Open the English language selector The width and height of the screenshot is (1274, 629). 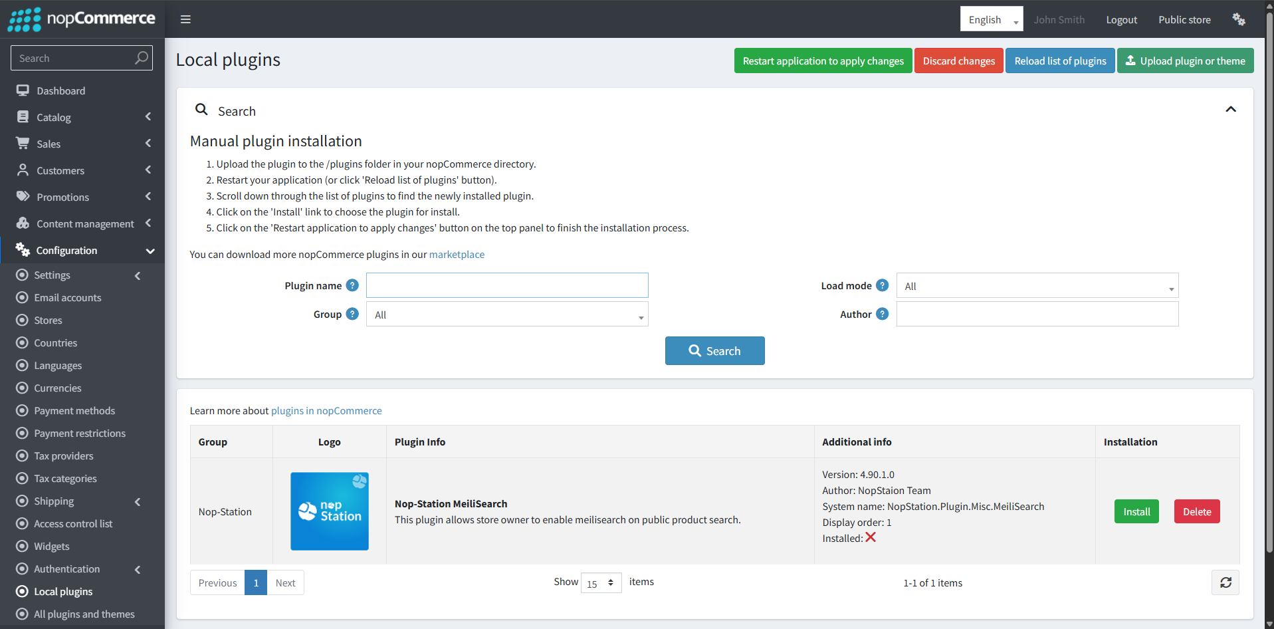coord(991,19)
